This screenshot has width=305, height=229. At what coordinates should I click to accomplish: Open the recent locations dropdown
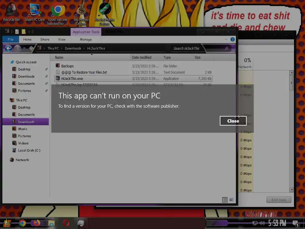click(24, 48)
